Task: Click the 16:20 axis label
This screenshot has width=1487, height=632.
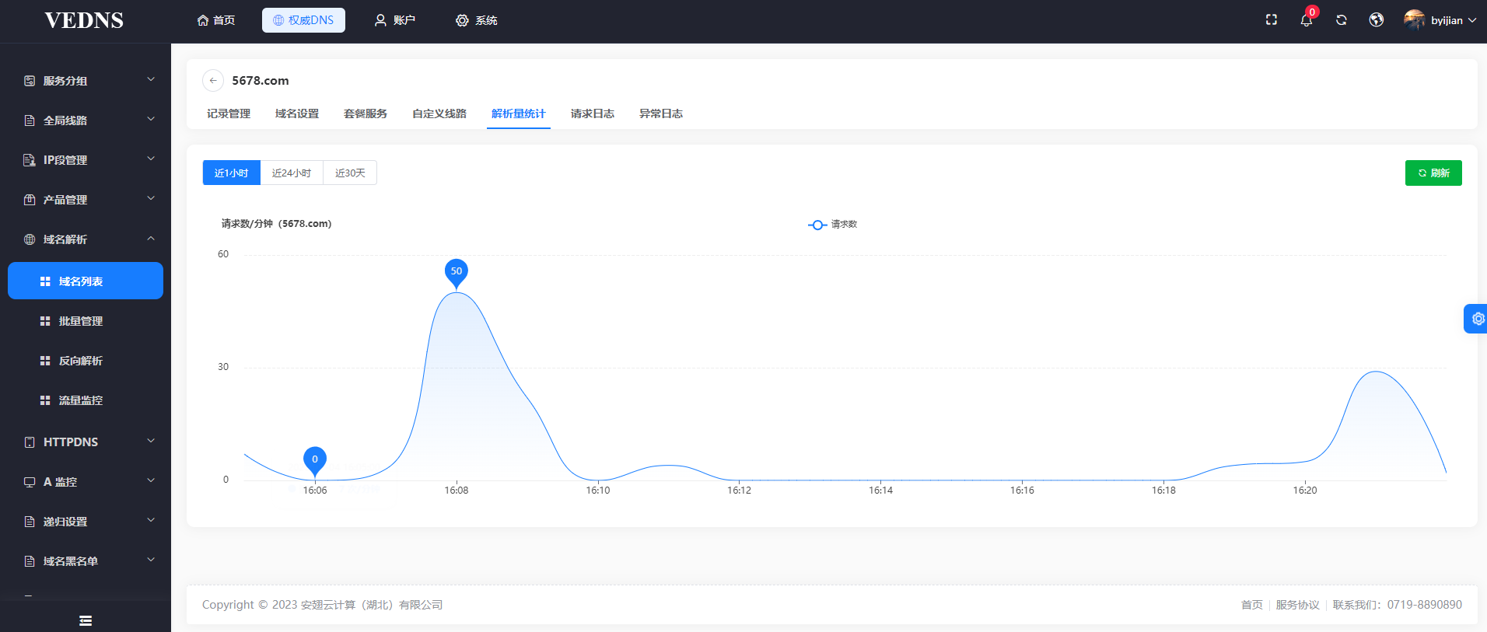Action: tap(1305, 491)
